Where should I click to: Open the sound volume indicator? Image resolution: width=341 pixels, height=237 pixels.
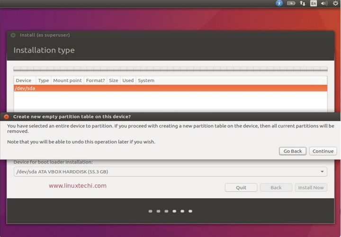pos(324,3)
